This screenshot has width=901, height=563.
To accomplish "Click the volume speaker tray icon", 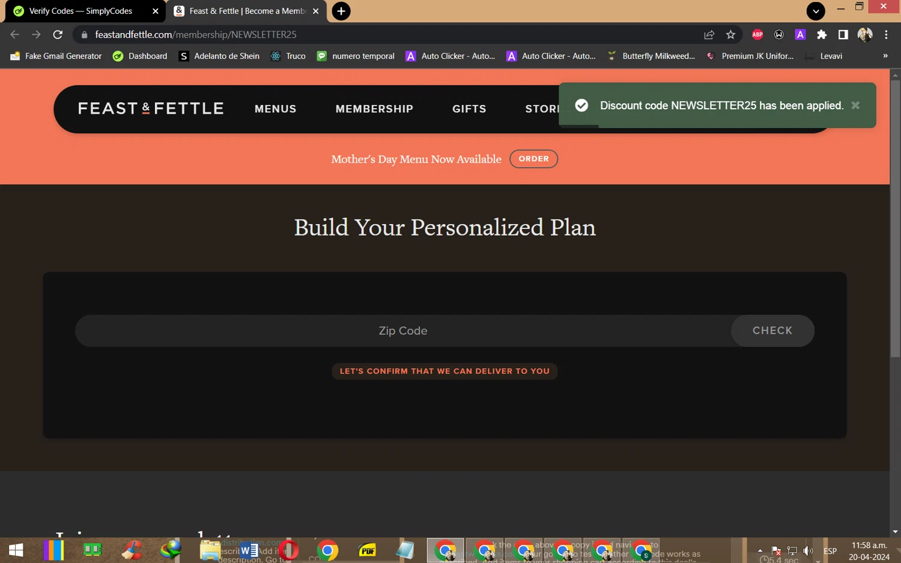I will [808, 550].
